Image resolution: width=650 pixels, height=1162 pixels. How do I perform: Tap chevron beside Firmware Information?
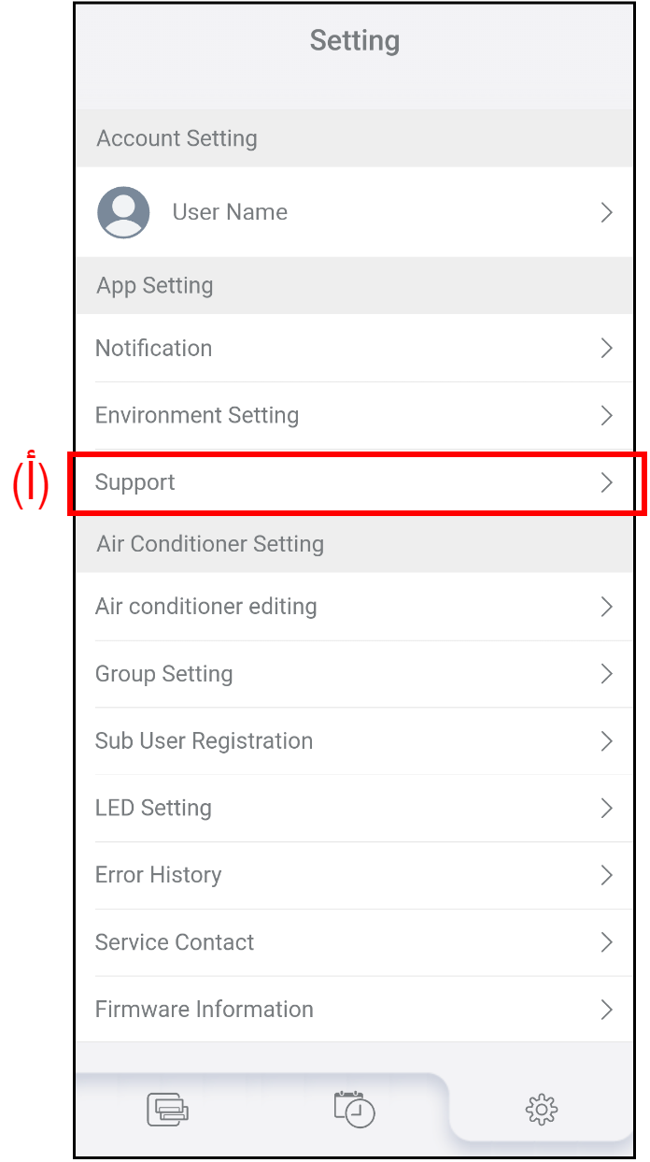pyautogui.click(x=606, y=1010)
